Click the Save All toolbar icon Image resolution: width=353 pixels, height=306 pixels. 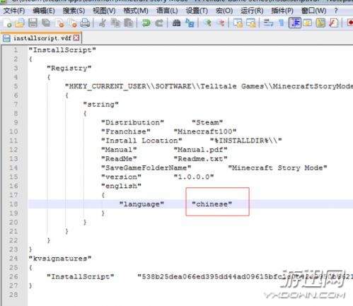pos(46,23)
